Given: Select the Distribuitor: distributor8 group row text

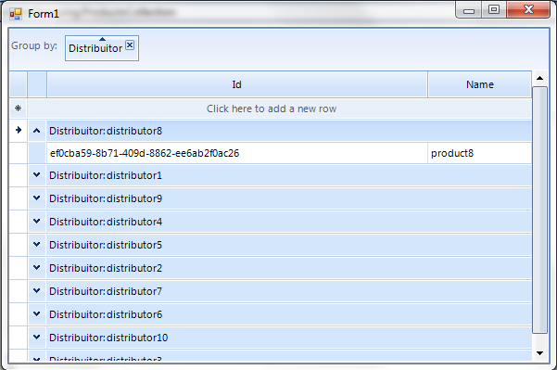Looking at the screenshot, I should coord(106,131).
